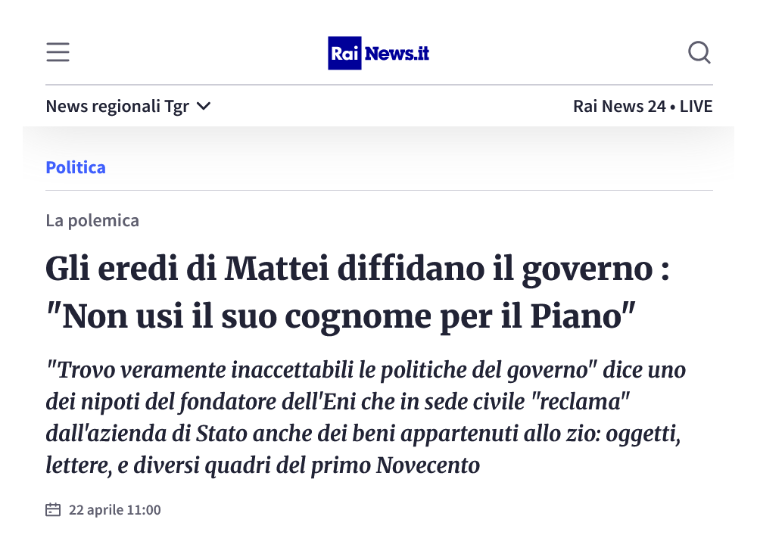Open the News regionali Tgr dropdown
Screen dimensions: 757x560
pos(117,107)
